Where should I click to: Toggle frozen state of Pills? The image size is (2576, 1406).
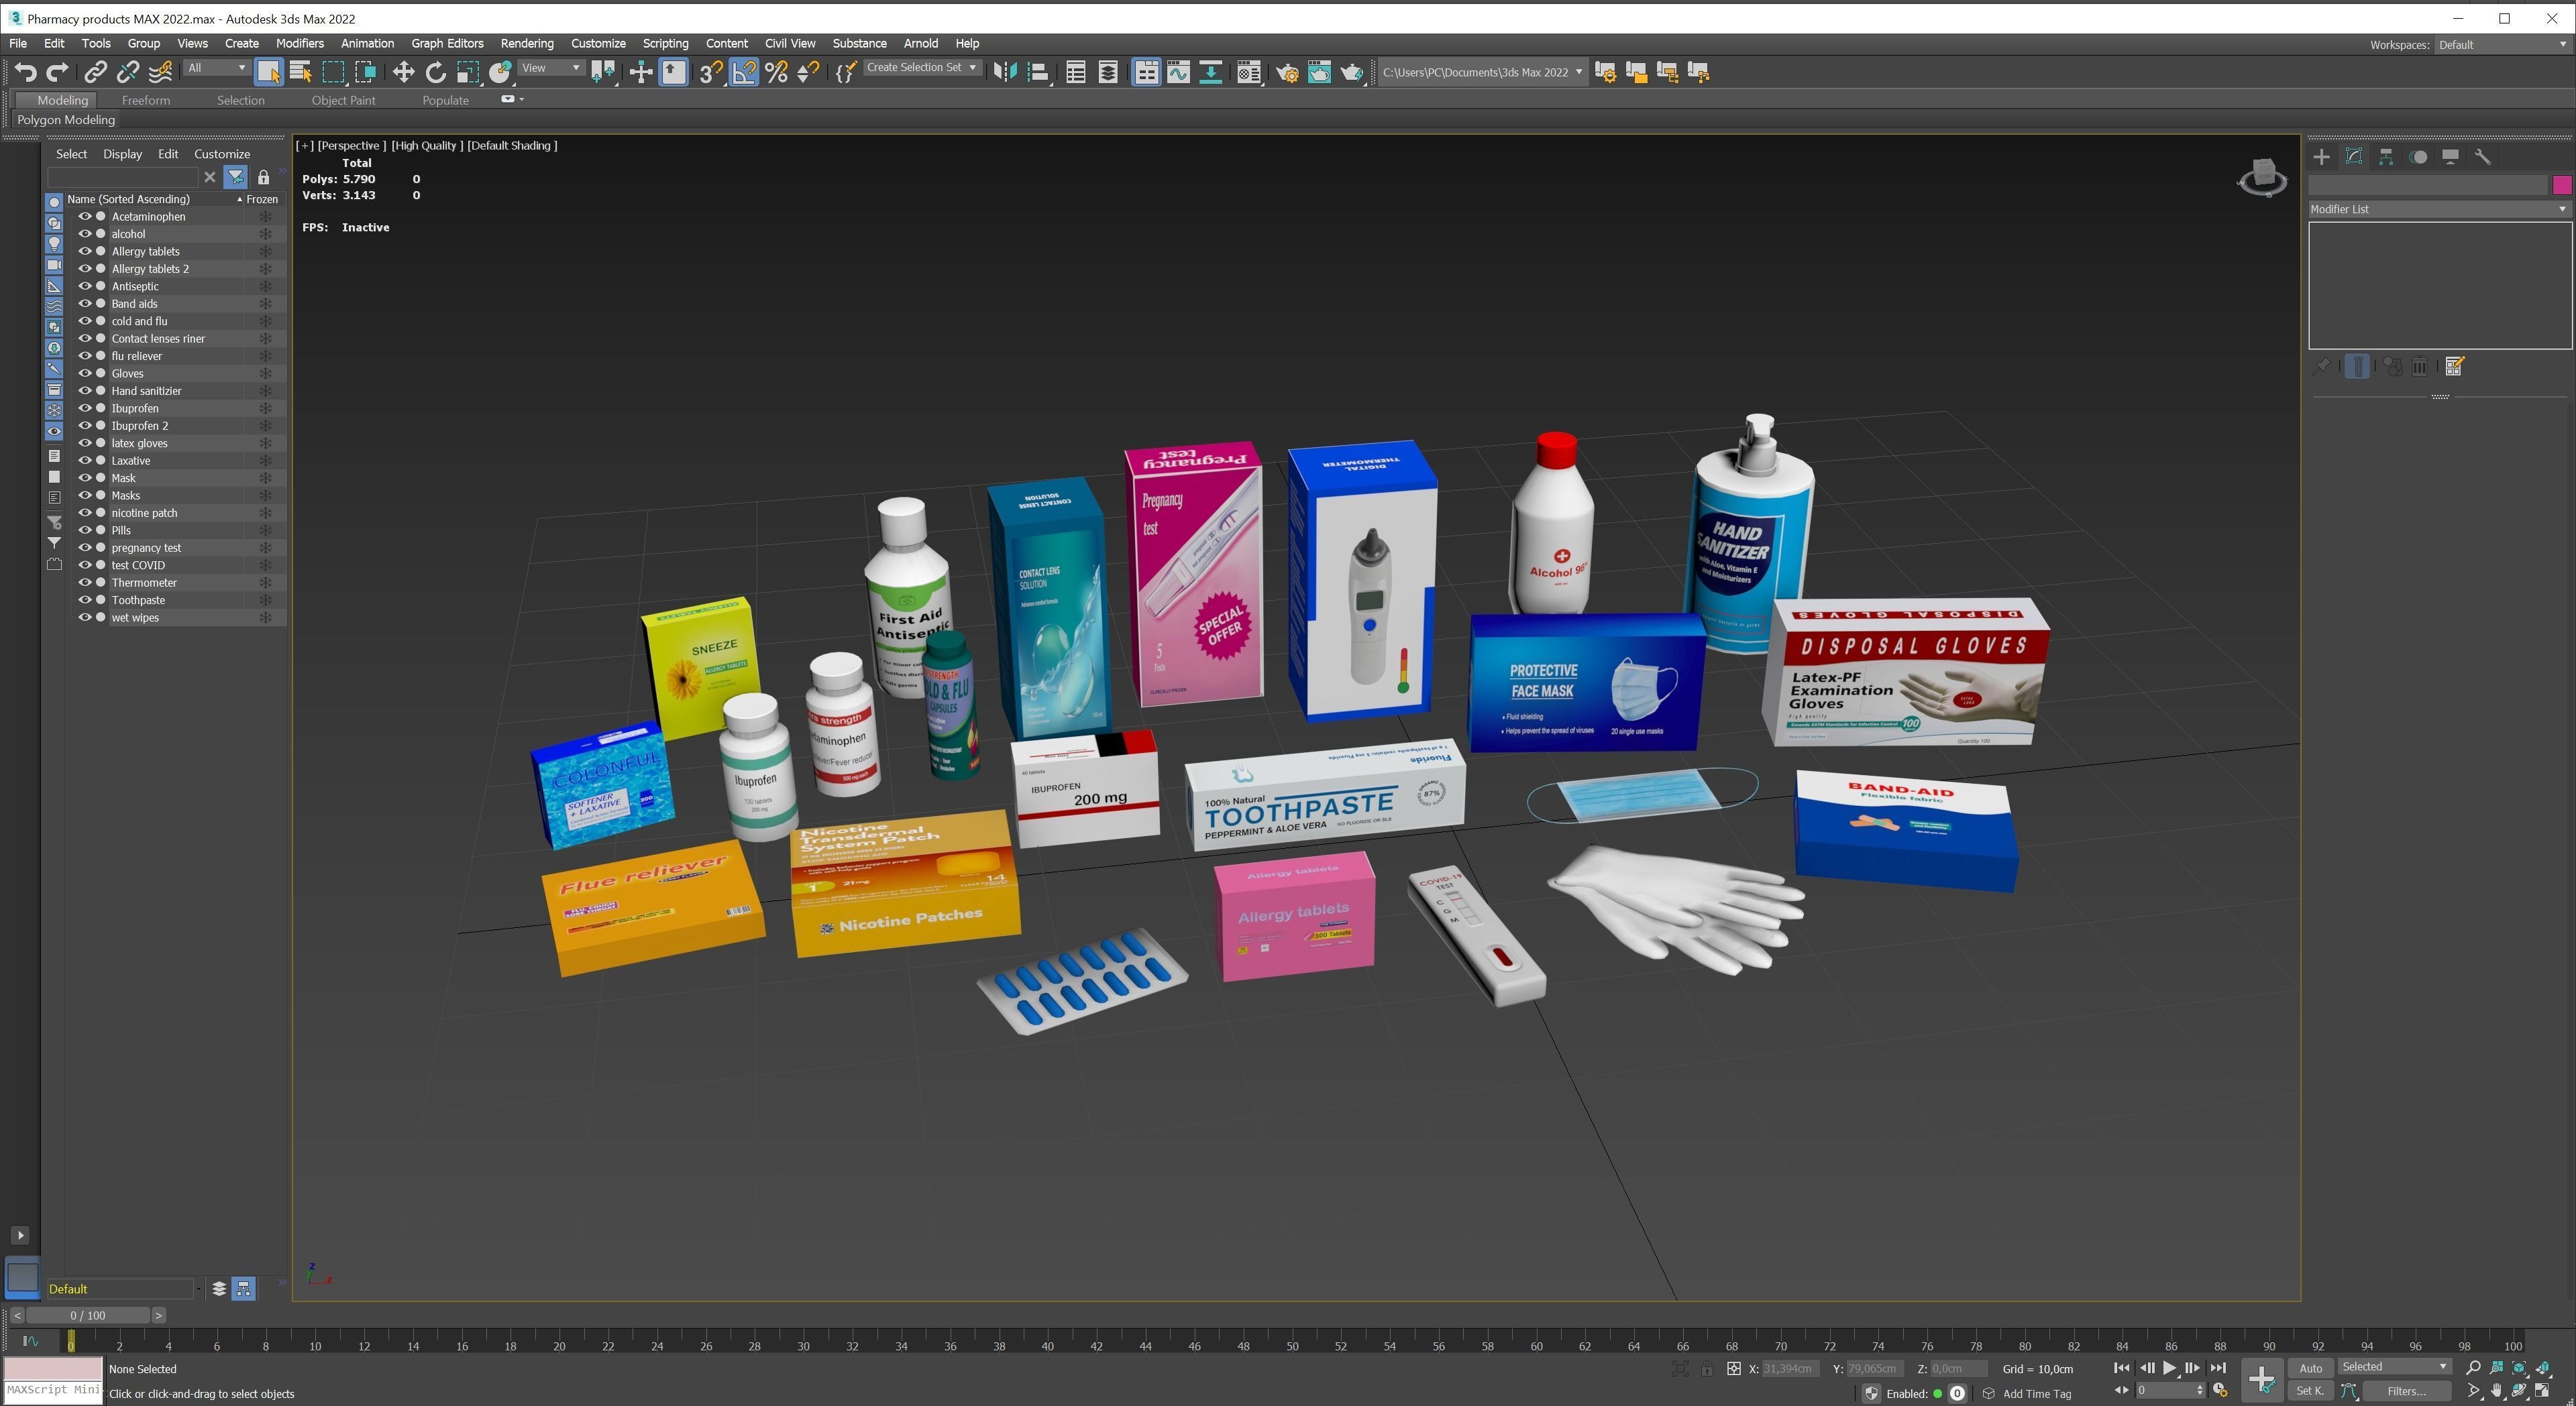point(265,530)
